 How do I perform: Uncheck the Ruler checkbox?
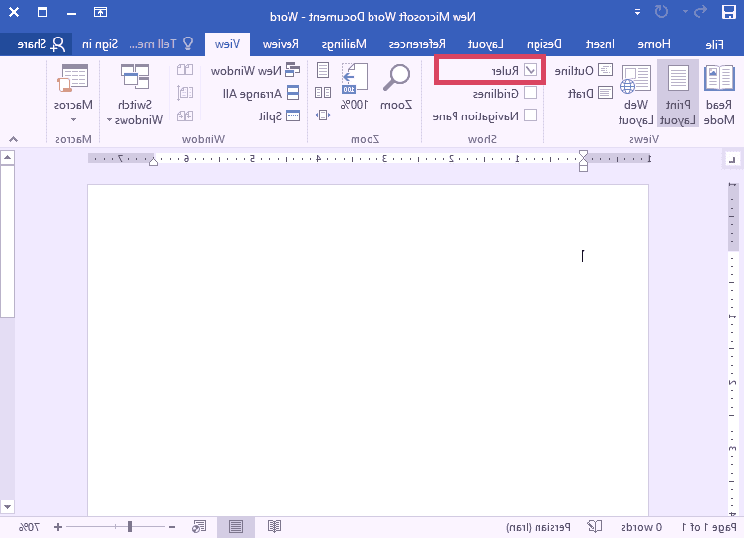(530, 70)
